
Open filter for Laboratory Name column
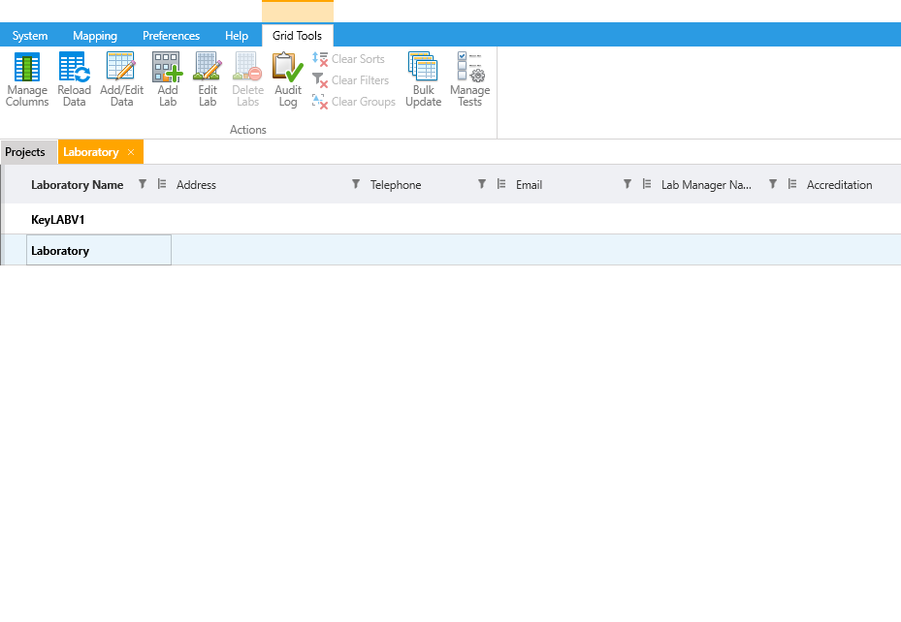(x=142, y=184)
